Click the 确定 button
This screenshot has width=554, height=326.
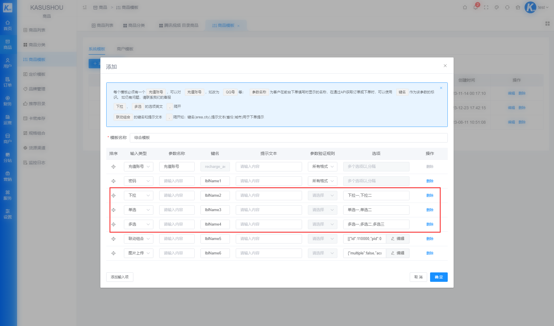439,277
